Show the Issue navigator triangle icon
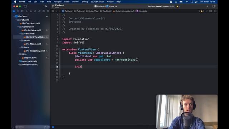Viewport: 229px width, 129px height. (x=31, y=11)
